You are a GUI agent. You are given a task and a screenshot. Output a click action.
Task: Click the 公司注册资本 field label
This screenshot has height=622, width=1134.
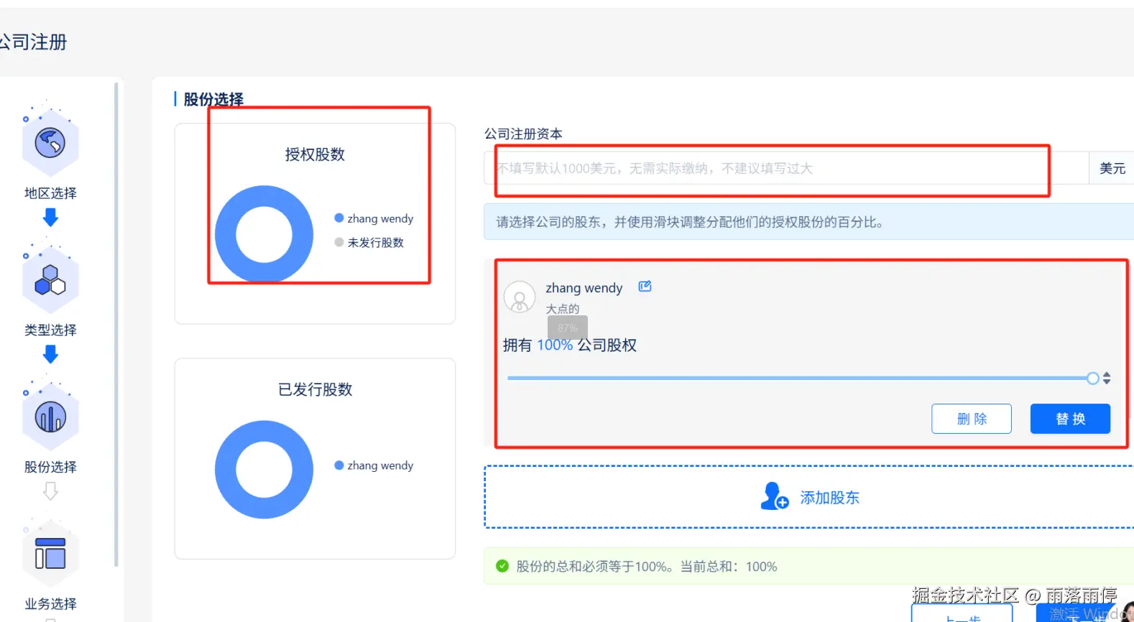pyautogui.click(x=523, y=134)
